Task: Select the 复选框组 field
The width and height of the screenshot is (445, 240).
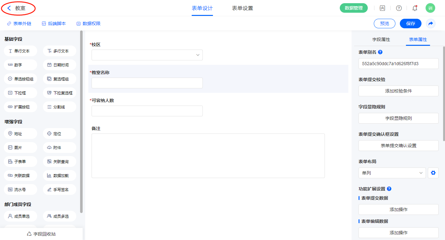Action: (59, 79)
